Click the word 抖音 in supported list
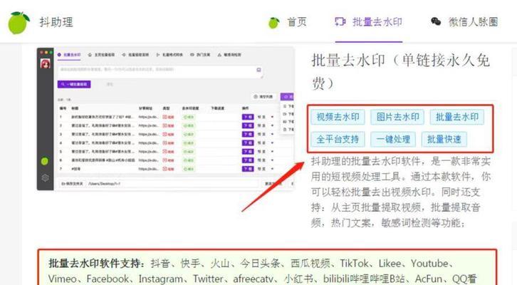This screenshot has height=285, width=517. click(x=160, y=264)
